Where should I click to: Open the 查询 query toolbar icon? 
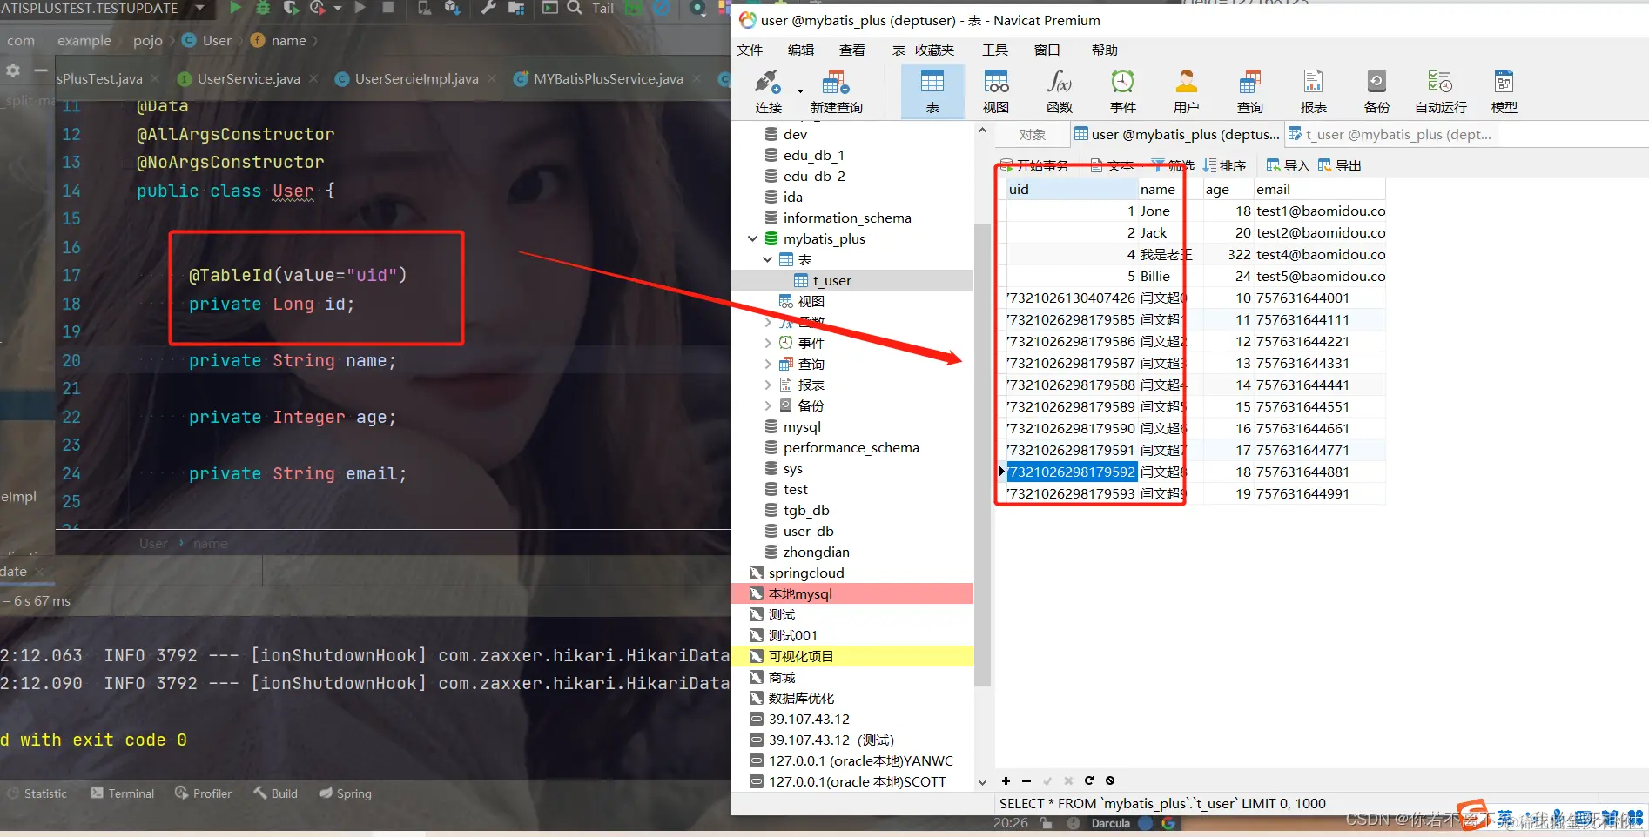tap(1250, 91)
